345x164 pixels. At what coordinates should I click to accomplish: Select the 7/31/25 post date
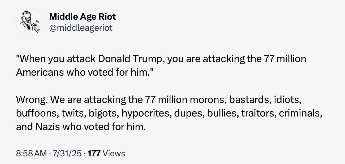67,153
